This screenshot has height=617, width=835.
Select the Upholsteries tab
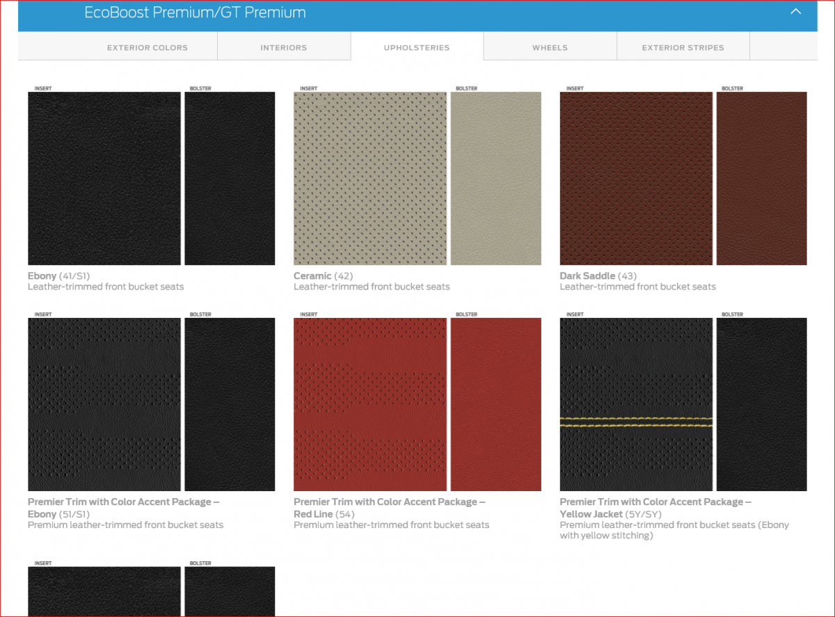coord(417,47)
